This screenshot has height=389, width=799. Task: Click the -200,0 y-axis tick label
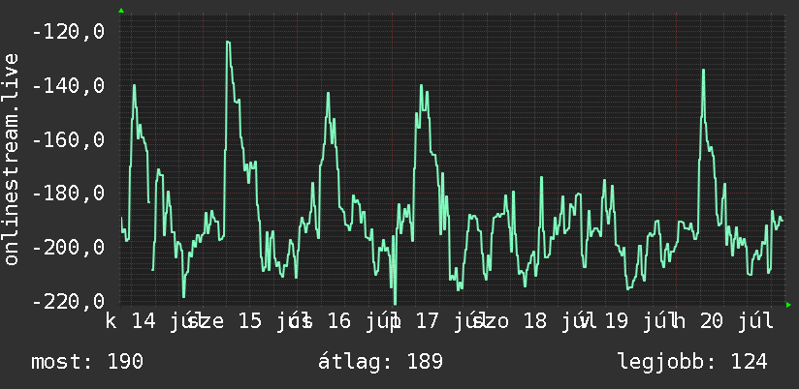(68, 248)
